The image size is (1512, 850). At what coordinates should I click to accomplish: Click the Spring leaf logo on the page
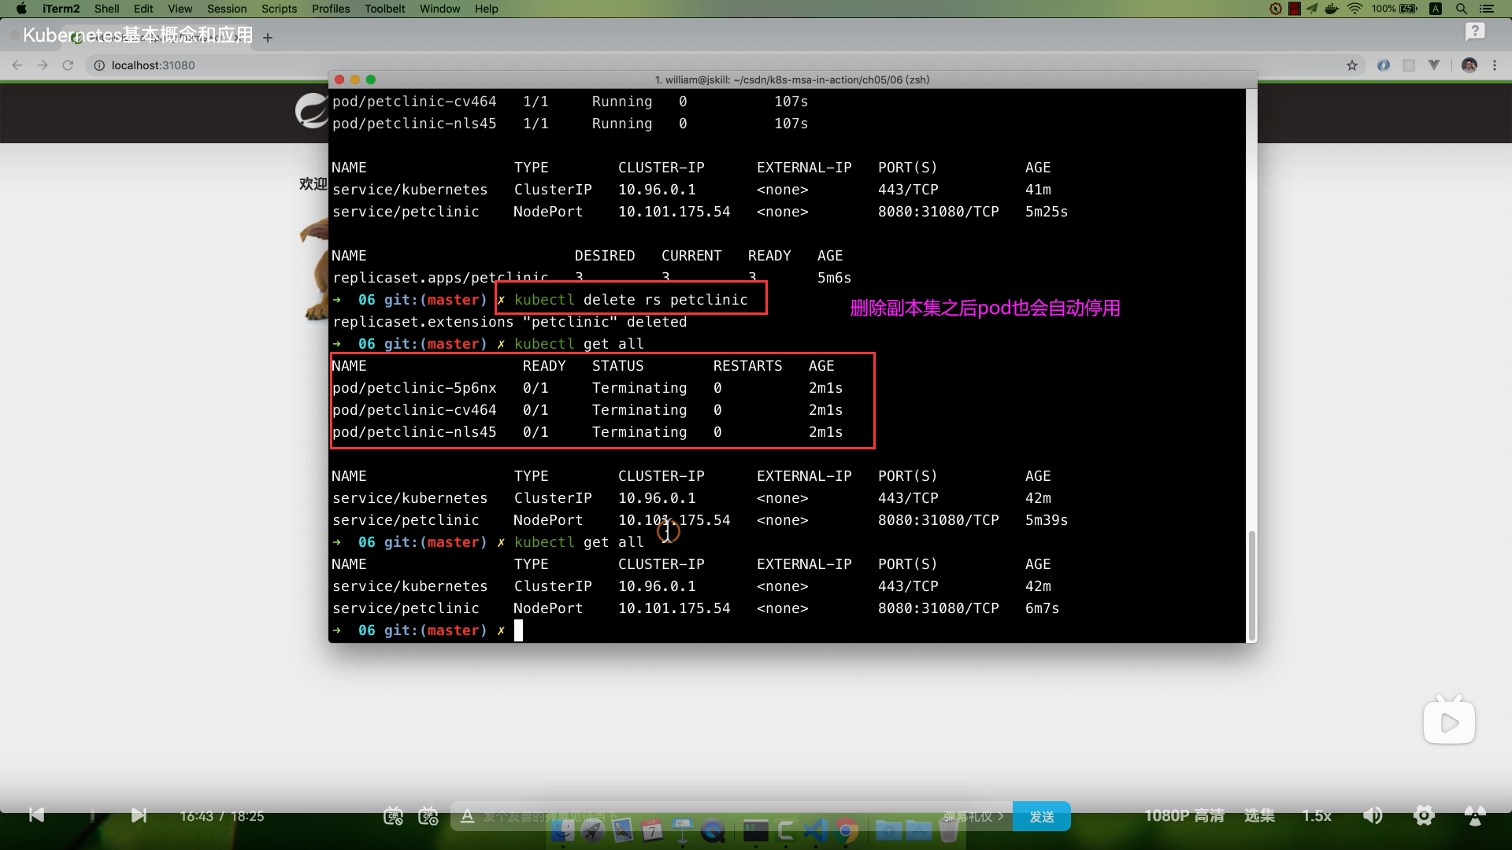311,110
